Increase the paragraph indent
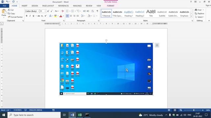Image resolution: width=211 pixels, height=118 pixels. 88,11
